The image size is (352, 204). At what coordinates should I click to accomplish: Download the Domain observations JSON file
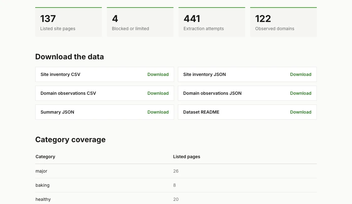[x=300, y=93]
